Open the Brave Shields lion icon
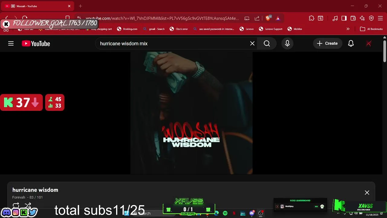Screen dimensions: 387x218 [268, 18]
